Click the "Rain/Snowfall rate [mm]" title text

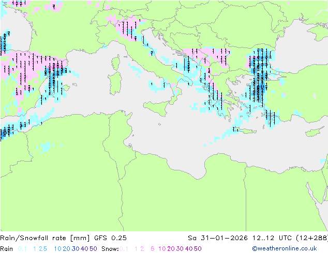45,238
